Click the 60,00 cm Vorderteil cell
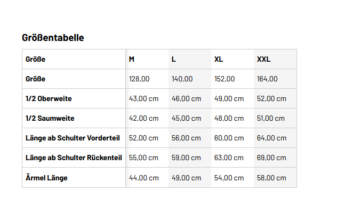 click(229, 138)
